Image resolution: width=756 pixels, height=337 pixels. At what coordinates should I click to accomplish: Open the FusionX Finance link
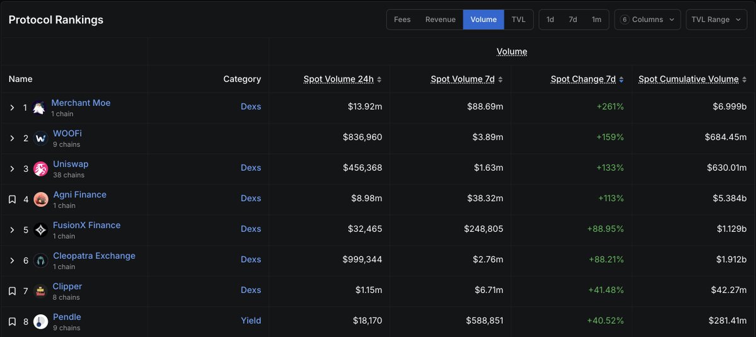pos(87,226)
